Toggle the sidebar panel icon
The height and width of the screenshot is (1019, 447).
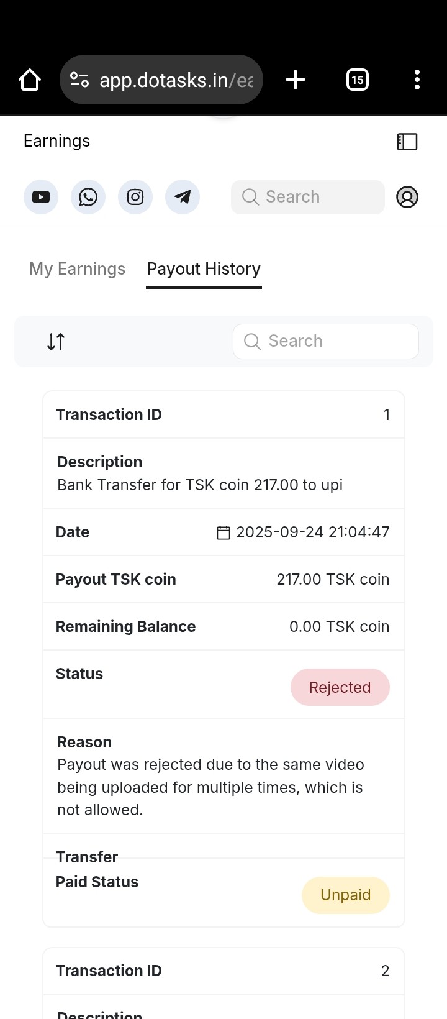pos(407,142)
